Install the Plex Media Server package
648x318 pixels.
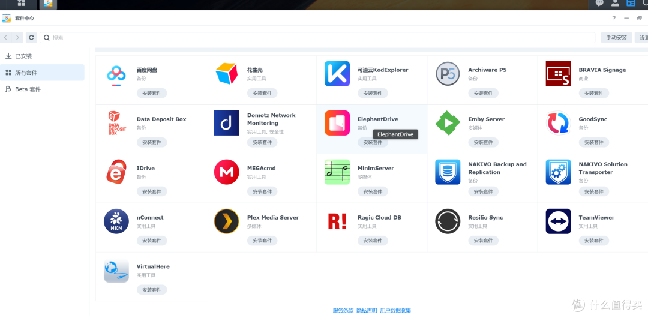262,241
